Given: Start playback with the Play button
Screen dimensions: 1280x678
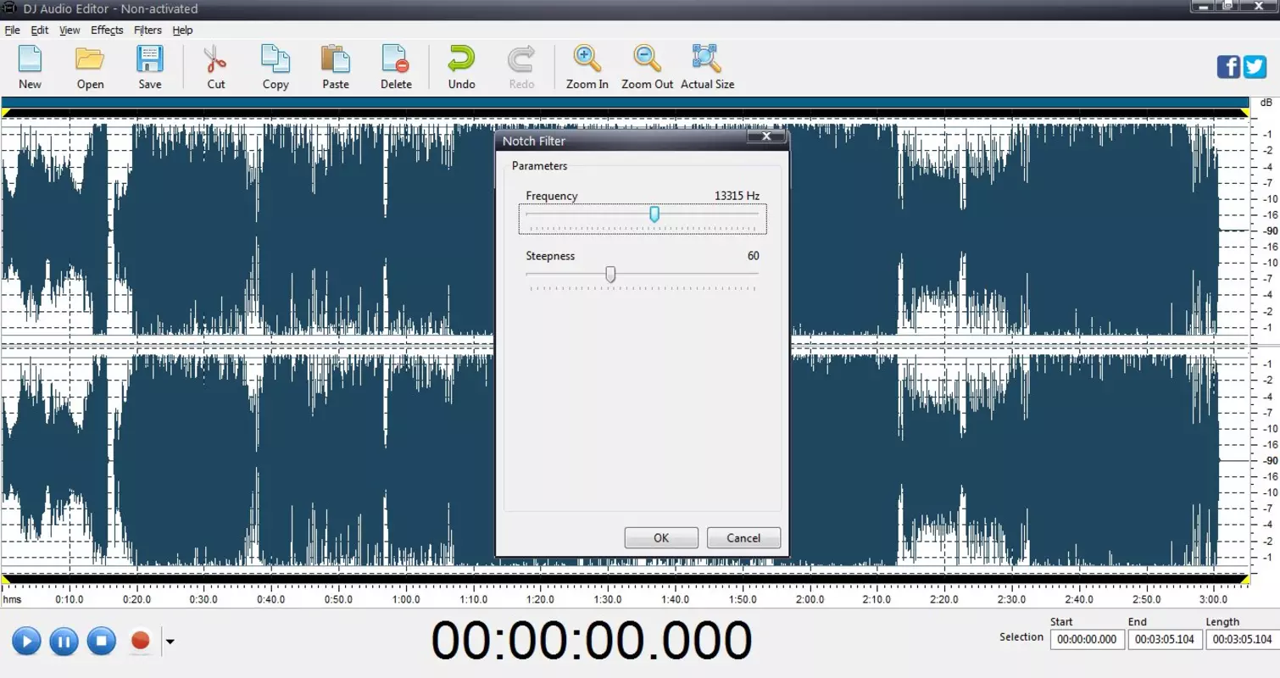Looking at the screenshot, I should (x=26, y=641).
